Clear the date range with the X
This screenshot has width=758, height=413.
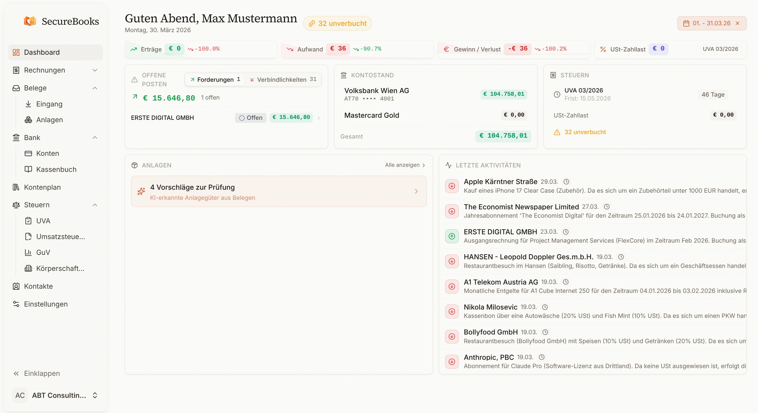click(x=737, y=23)
